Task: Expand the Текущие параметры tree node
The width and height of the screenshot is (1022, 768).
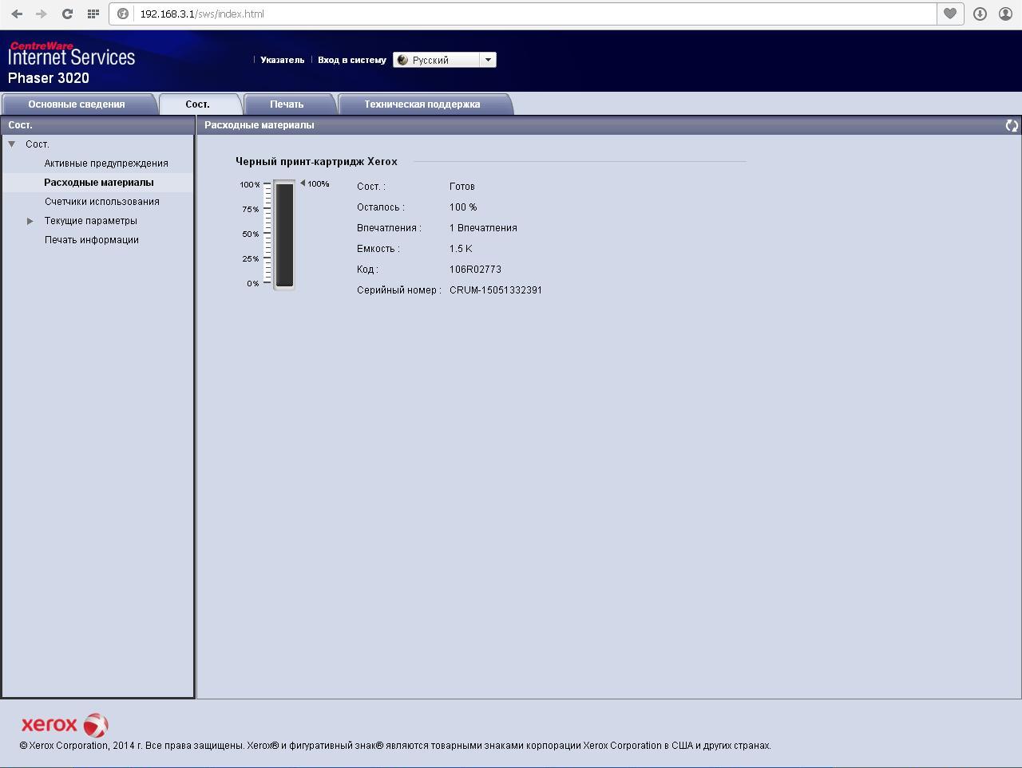Action: tap(30, 221)
